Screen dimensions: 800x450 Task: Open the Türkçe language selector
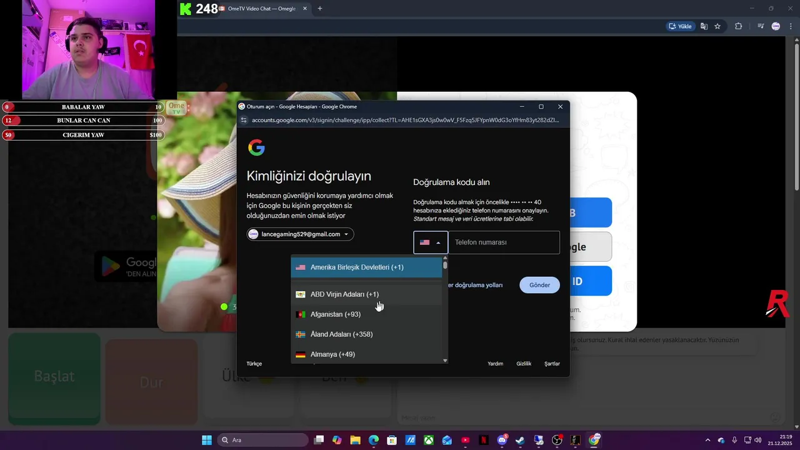click(254, 364)
